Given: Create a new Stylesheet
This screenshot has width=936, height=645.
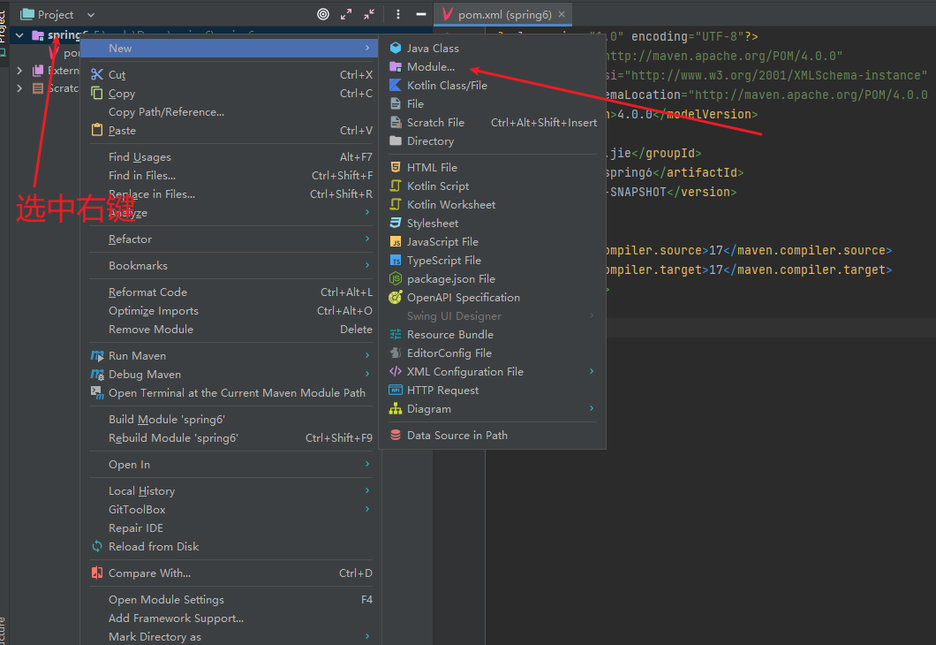Looking at the screenshot, I should pyautogui.click(x=493, y=224).
